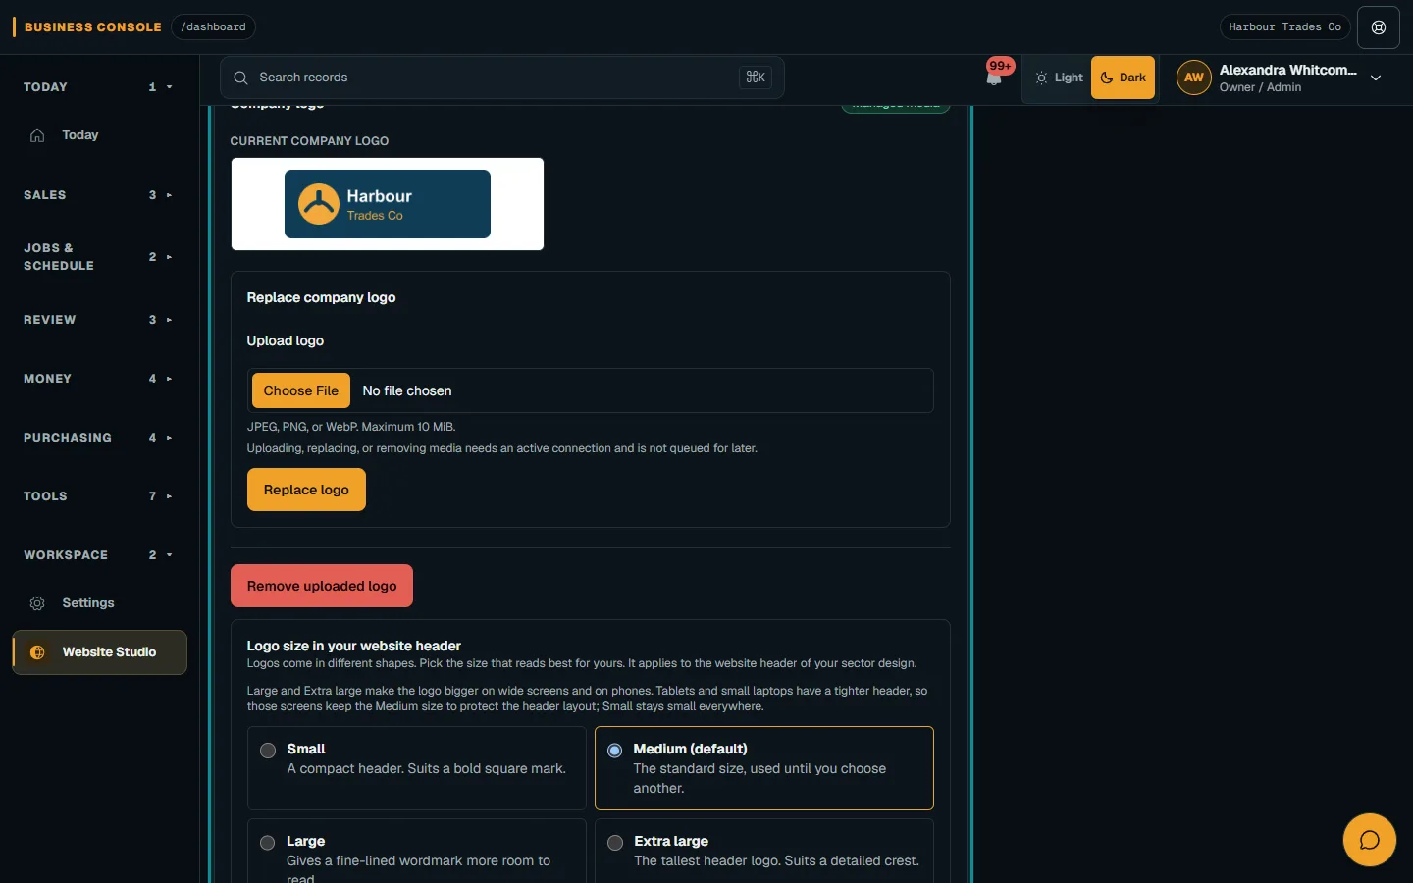Image resolution: width=1413 pixels, height=883 pixels.
Task: Open the notifications bell with 99+ badge
Action: click(995, 77)
